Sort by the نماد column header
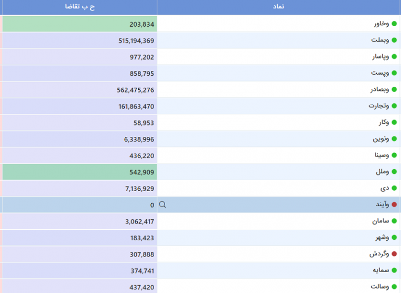This screenshot has width=401, height=293. [279, 7]
